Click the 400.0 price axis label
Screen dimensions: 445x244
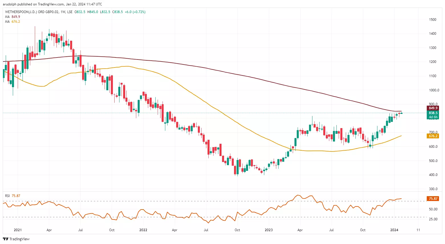click(x=433, y=175)
